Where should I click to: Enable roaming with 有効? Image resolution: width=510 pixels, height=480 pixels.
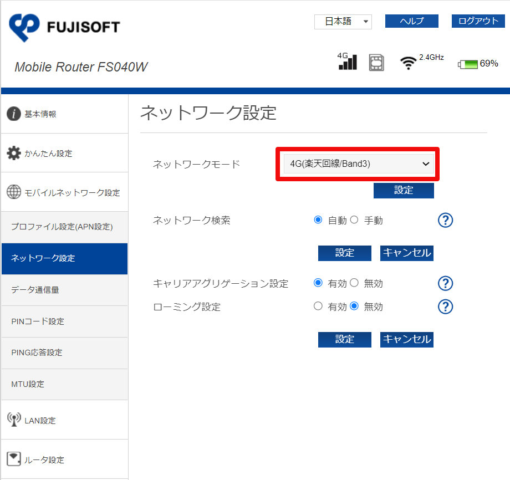(318, 306)
